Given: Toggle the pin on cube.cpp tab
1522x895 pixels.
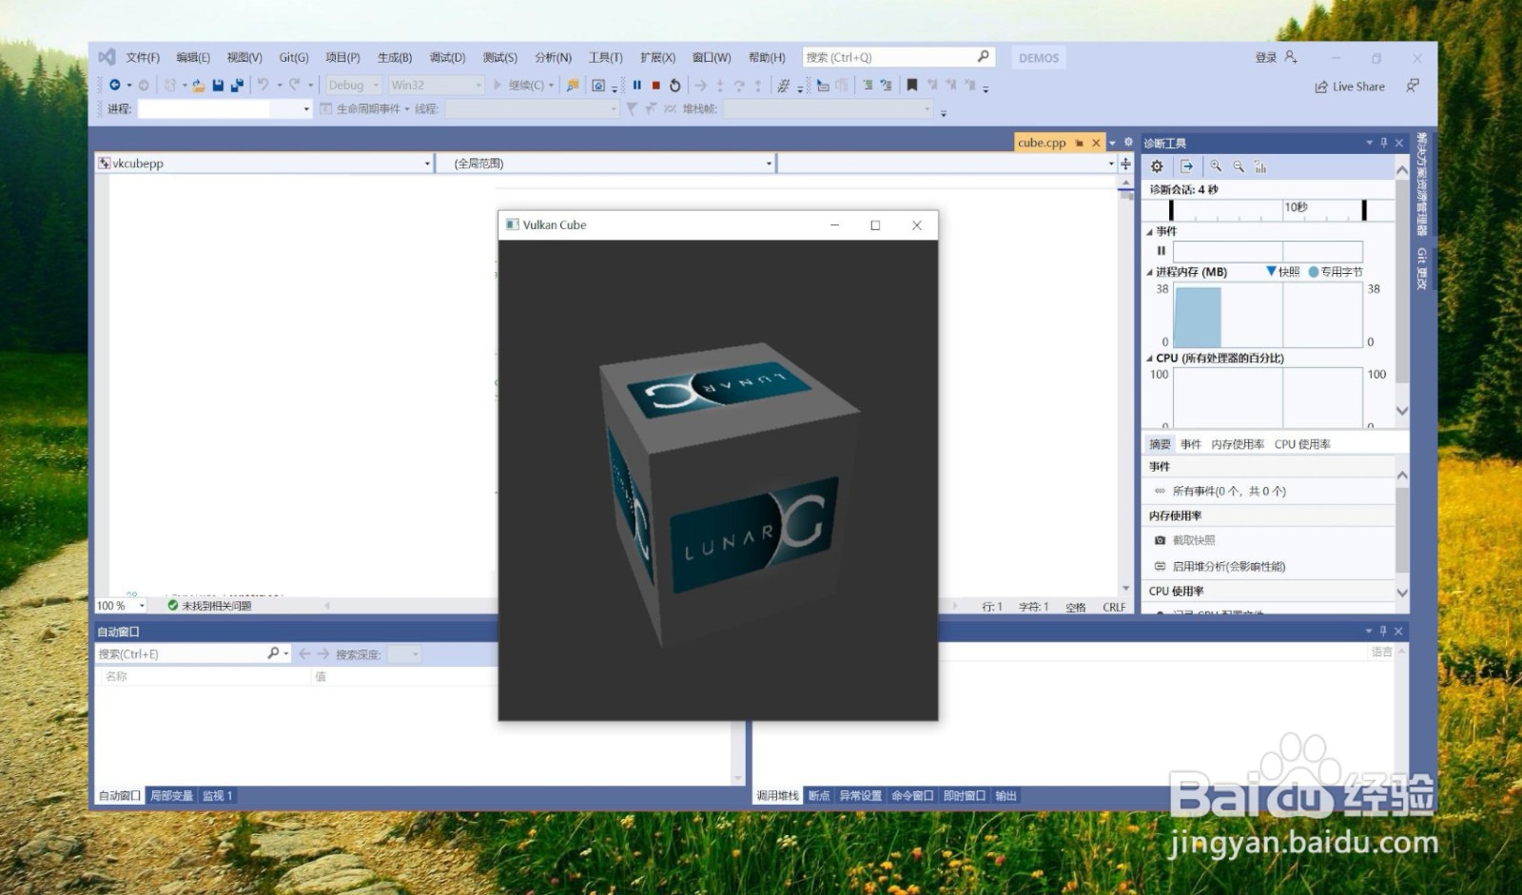Looking at the screenshot, I should [x=1080, y=143].
